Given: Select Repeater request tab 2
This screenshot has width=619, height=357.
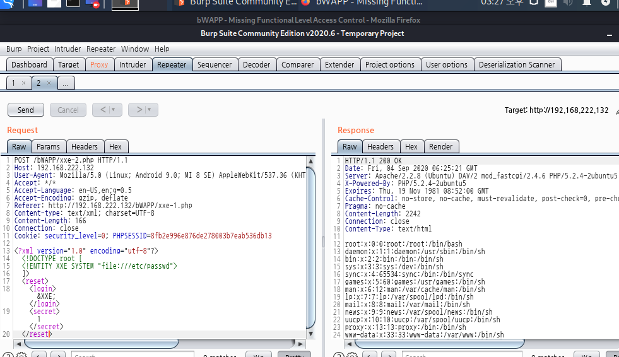Looking at the screenshot, I should (38, 83).
